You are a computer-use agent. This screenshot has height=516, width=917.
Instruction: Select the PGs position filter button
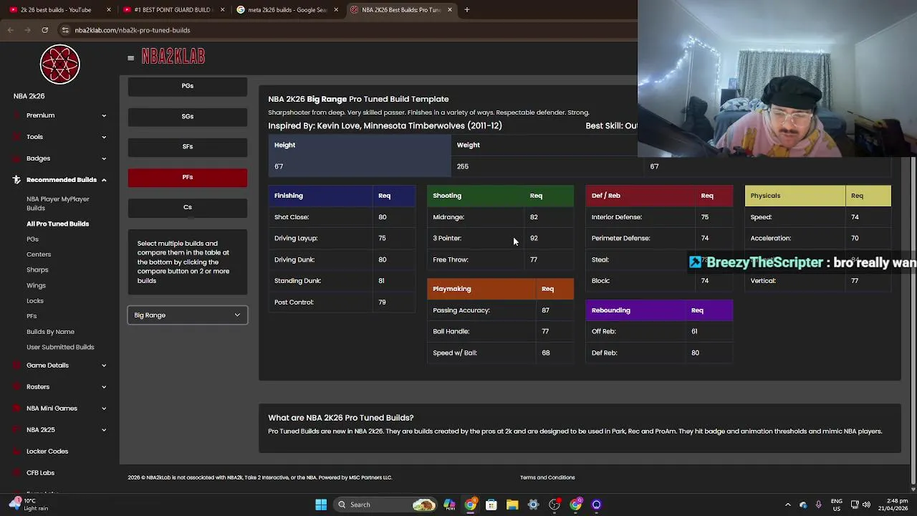188,86
